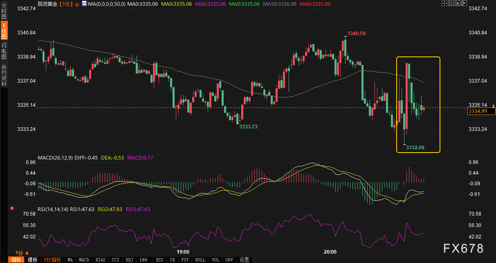The image size is (496, 263).
Task: Toggle the BOLL indicator in bottom bar
Action: tap(200, 260)
